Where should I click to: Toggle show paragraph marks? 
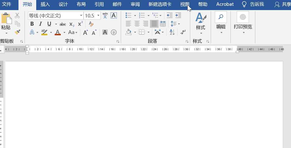coord(183,32)
